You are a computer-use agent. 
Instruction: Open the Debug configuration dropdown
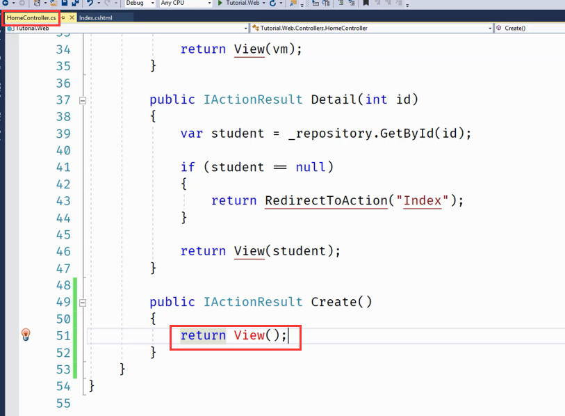[x=139, y=3]
